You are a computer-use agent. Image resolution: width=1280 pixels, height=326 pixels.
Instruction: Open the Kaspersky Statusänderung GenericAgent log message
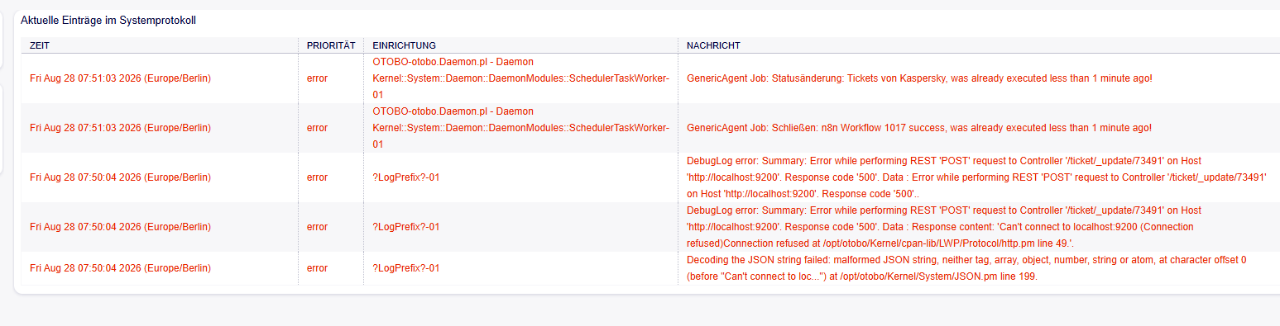pyautogui.click(x=919, y=78)
